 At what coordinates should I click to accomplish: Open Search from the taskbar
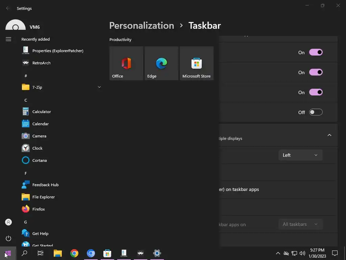24,253
